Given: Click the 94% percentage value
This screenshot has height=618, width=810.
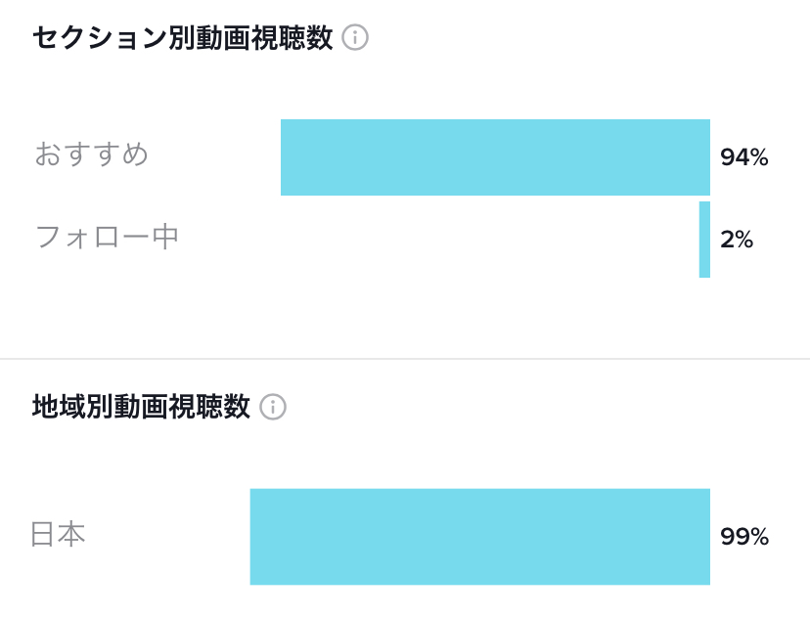Looking at the screenshot, I should (744, 157).
